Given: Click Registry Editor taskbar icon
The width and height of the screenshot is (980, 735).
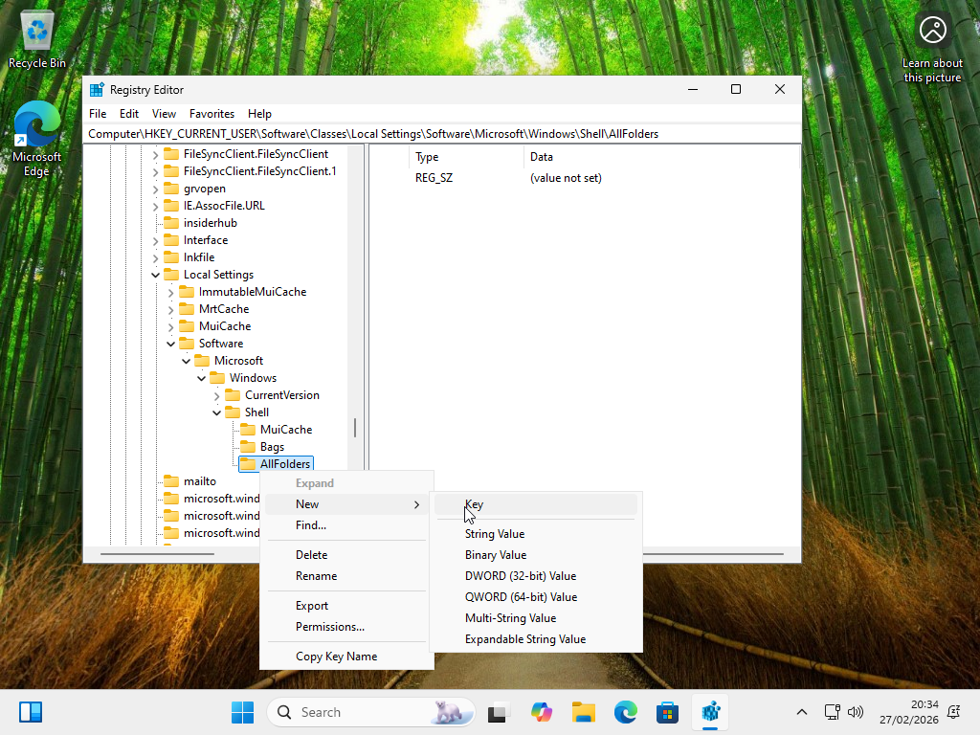Looking at the screenshot, I should pyautogui.click(x=711, y=712).
